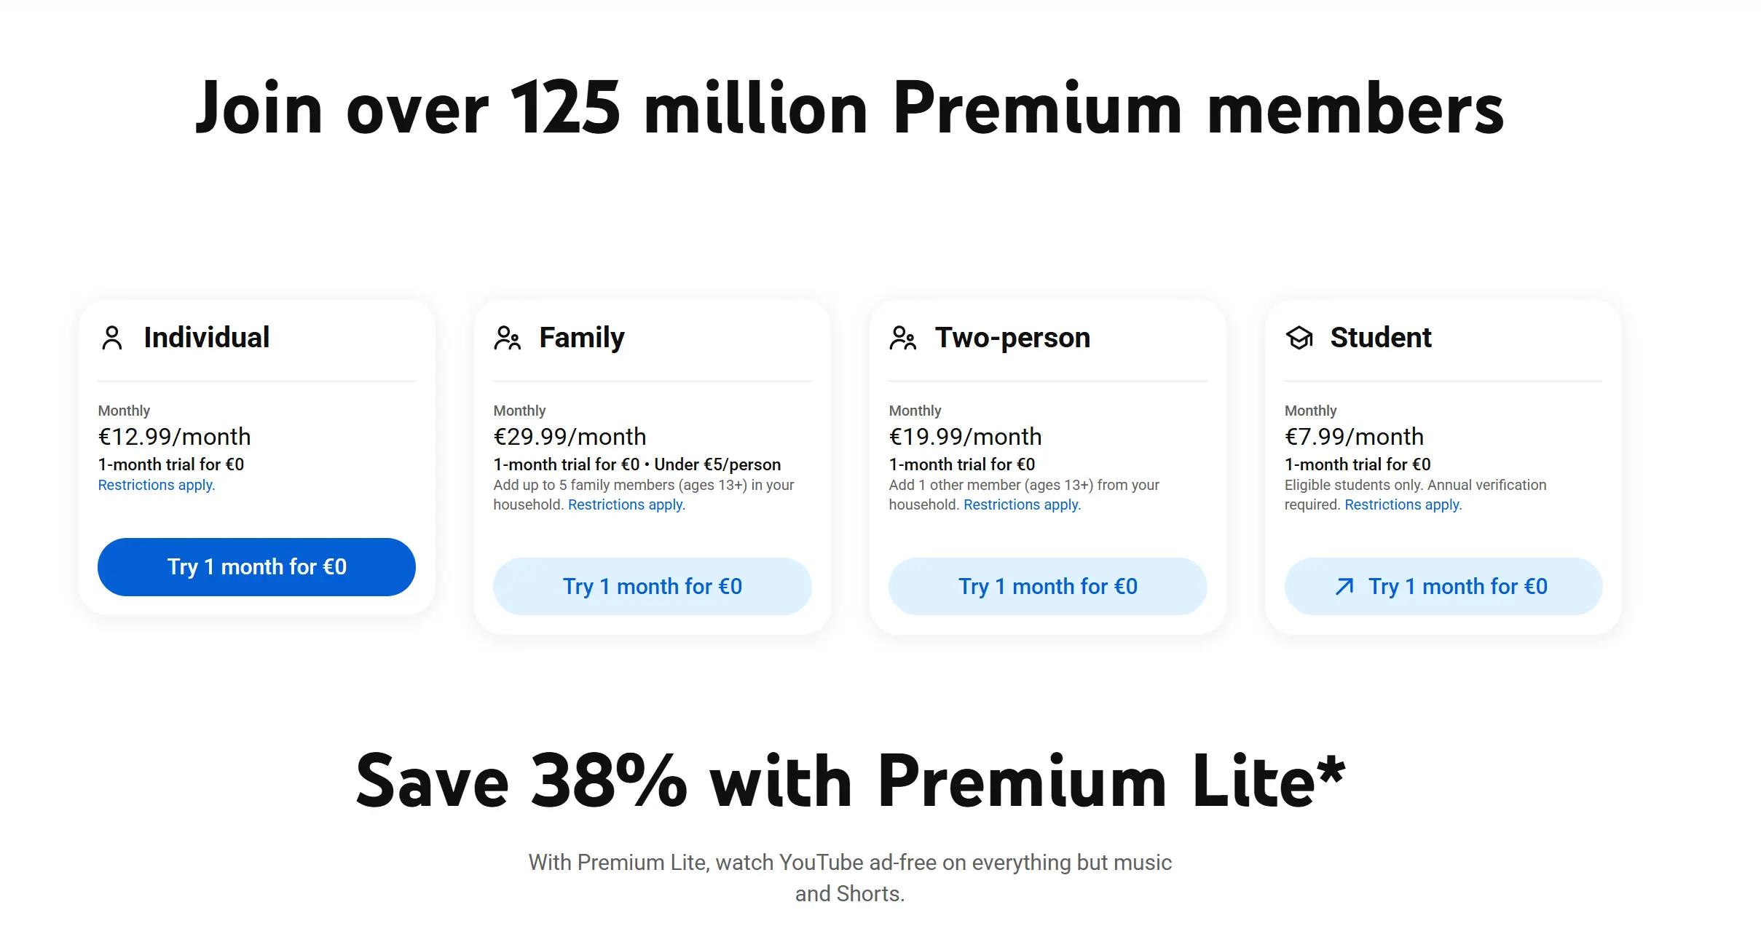
Task: Click the Student graduation cap icon
Action: pyautogui.click(x=1299, y=338)
